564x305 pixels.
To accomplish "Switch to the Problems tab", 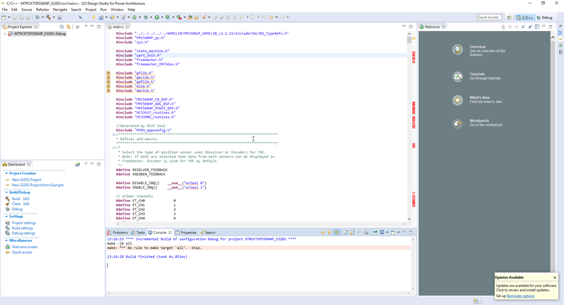I will click(117, 232).
